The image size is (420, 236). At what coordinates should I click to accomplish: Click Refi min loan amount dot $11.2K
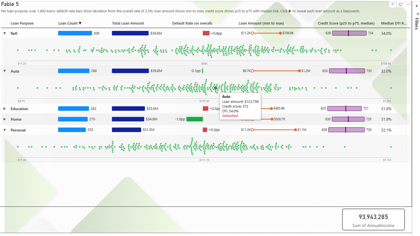tap(252, 33)
